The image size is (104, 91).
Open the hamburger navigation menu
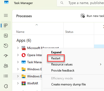pyautogui.click(x=6, y=15)
